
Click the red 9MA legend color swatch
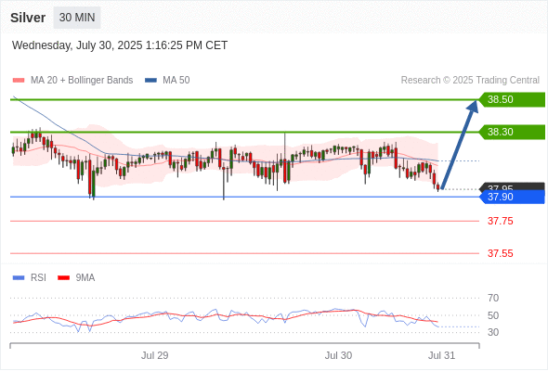[63, 278]
